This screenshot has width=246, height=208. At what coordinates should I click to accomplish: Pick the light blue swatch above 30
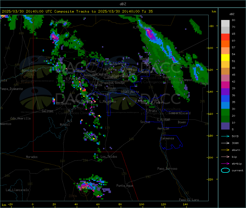225,106
